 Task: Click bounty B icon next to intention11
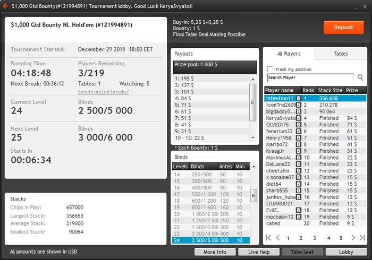299,98
